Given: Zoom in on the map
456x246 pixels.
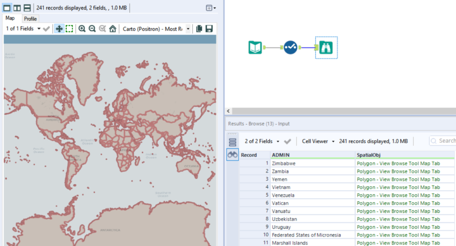Looking at the screenshot, I should click(x=82, y=29).
